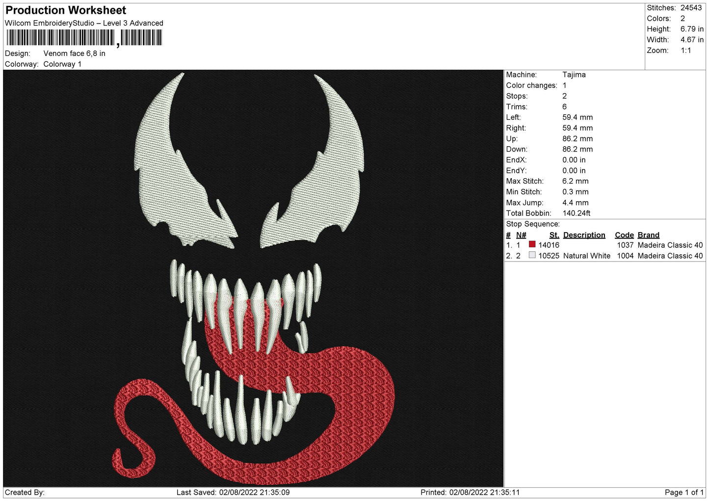Viewport: 709px width, 501px height.
Task: Select thread code 1004 in row 2
Action: [x=625, y=256]
